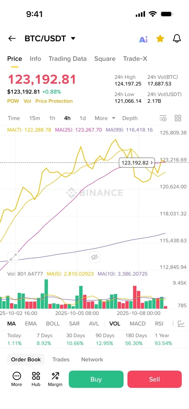
Task: Tap the MA(7): 122,288.78 legend
Action: pos(29,129)
